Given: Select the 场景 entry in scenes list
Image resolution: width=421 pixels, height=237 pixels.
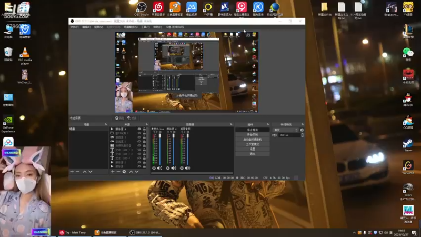Looking at the screenshot, I should (x=88, y=129).
